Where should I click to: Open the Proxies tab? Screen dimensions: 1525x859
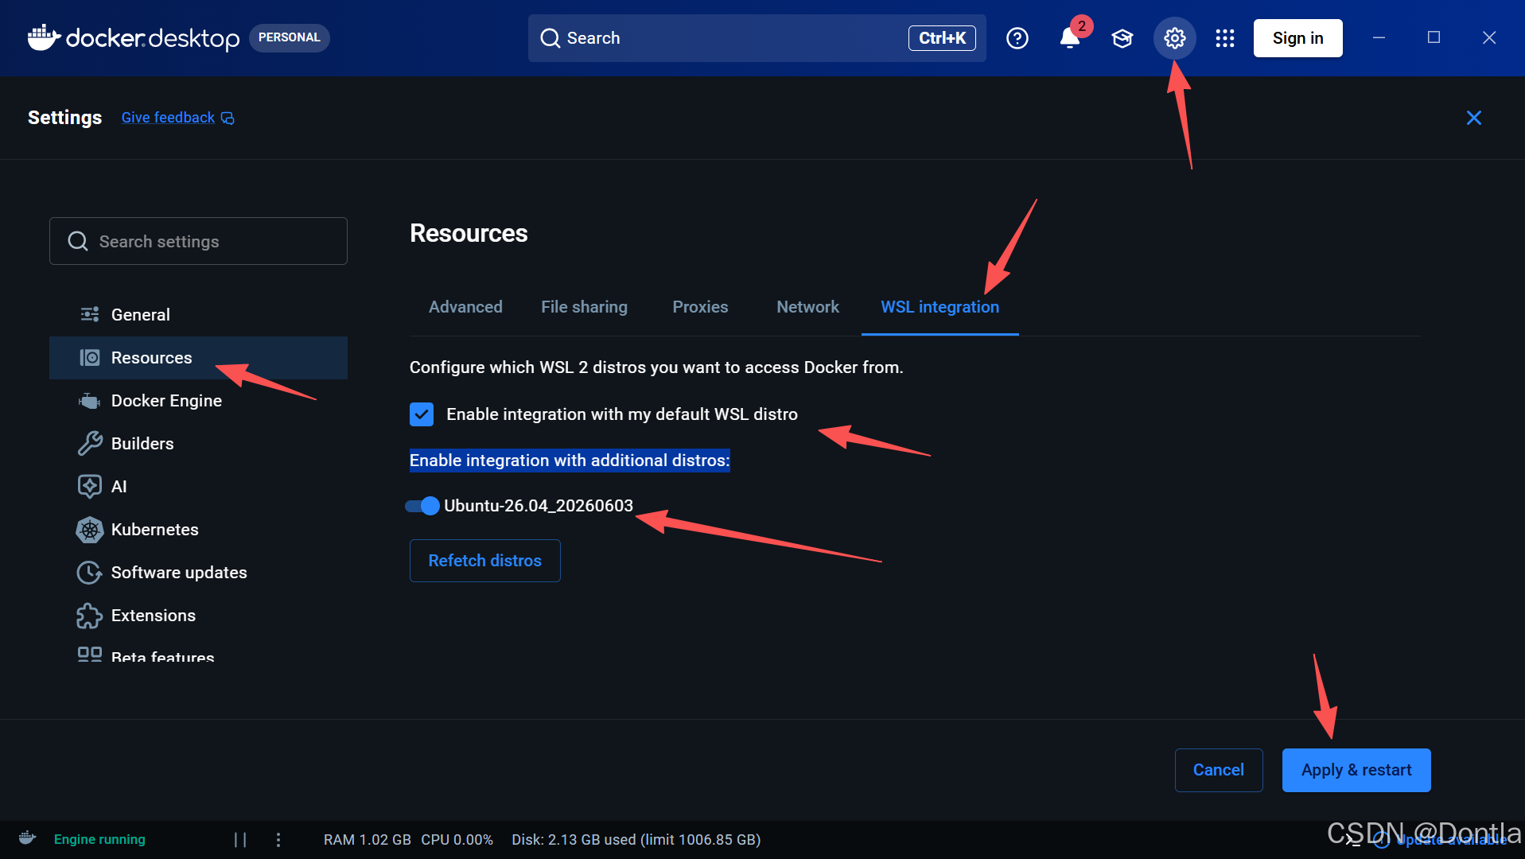tap(700, 307)
